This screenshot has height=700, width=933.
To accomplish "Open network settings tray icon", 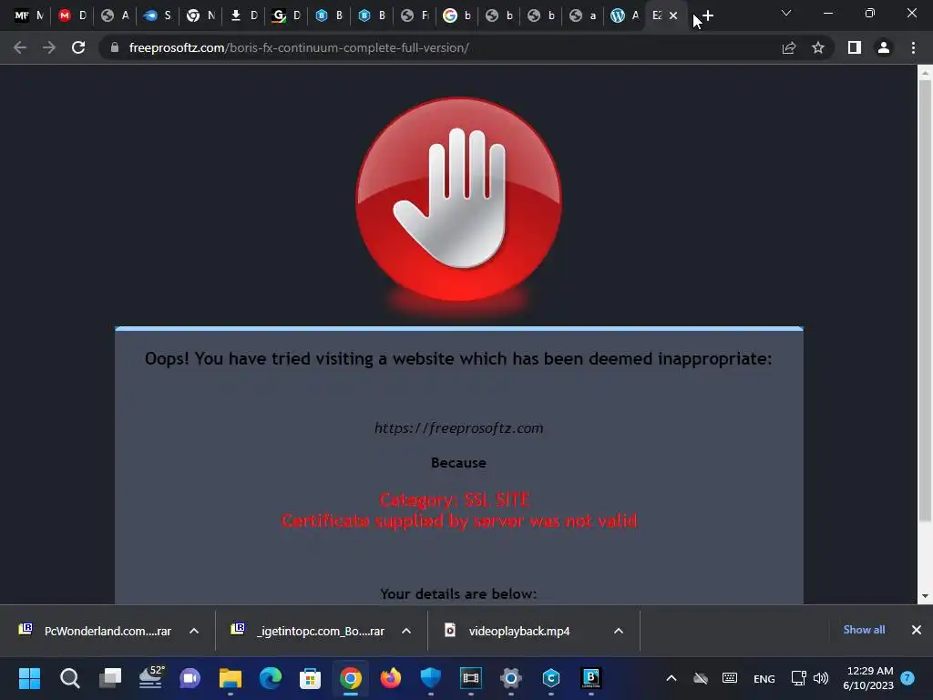I will tap(798, 678).
